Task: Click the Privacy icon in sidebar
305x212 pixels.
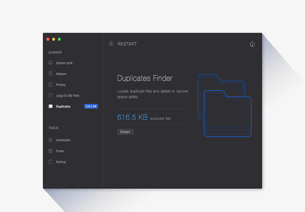Action: 50,85
